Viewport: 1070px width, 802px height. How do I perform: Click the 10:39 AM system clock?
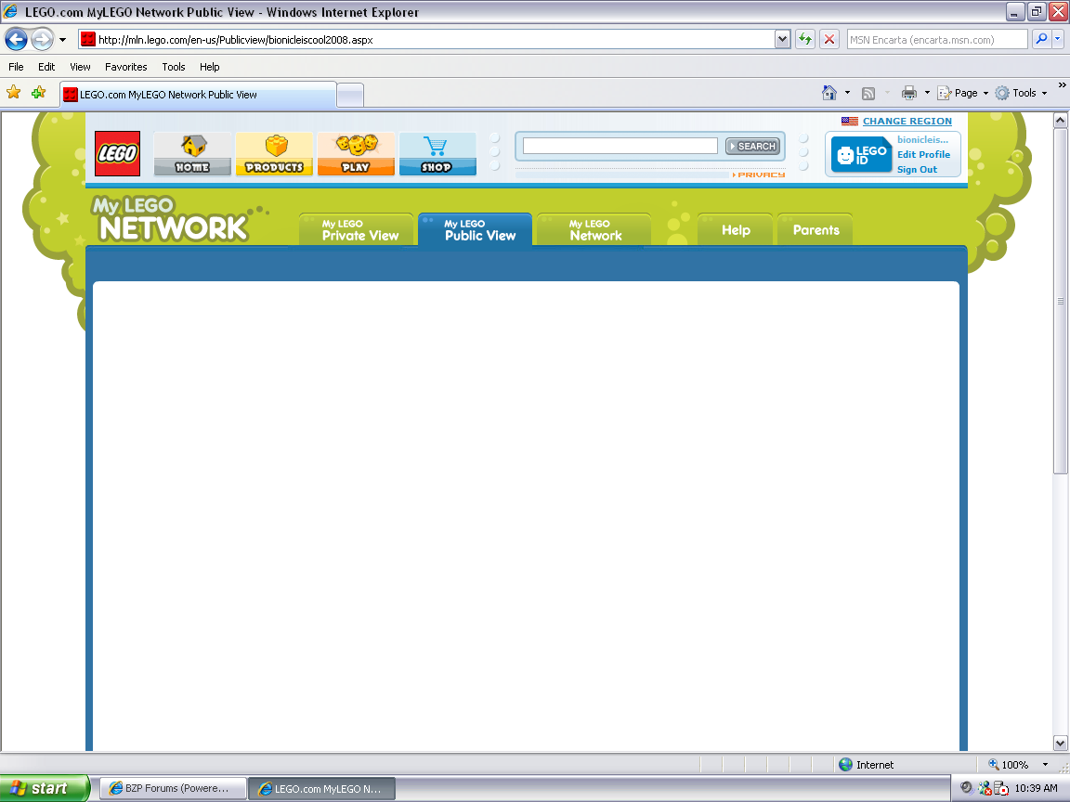(x=1036, y=788)
